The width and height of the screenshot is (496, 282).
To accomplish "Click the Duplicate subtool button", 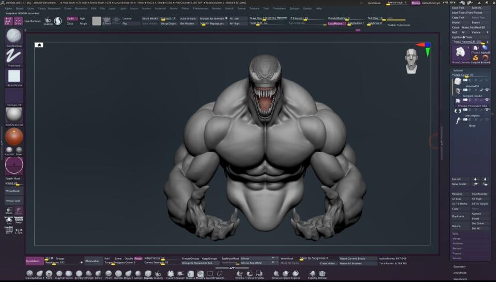I will [x=461, y=216].
